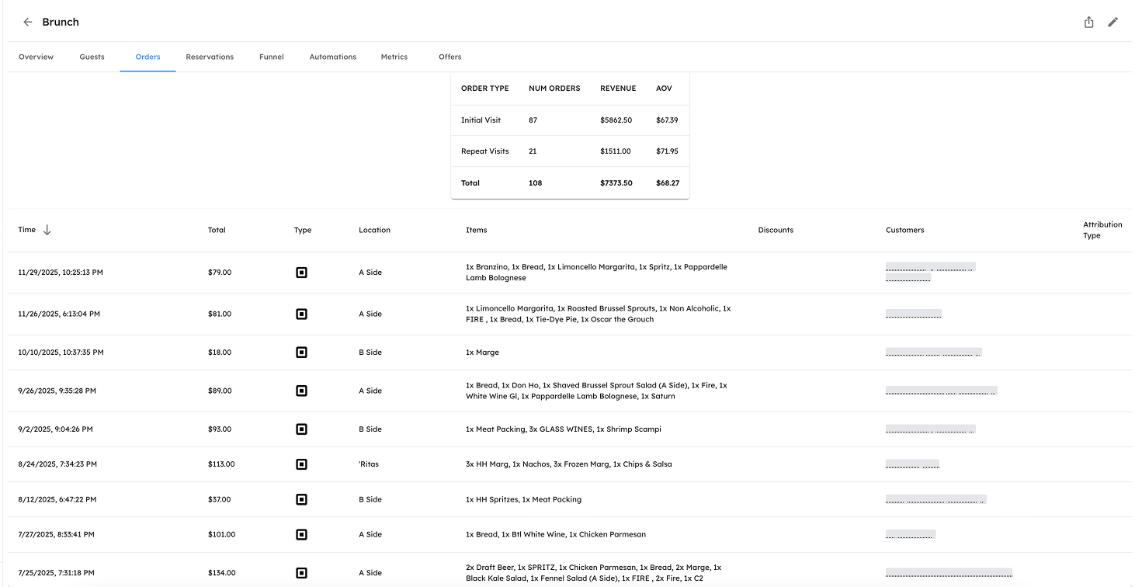The image size is (1135, 587).
Task: Click the back arrow next to Brunch
Action: click(28, 23)
